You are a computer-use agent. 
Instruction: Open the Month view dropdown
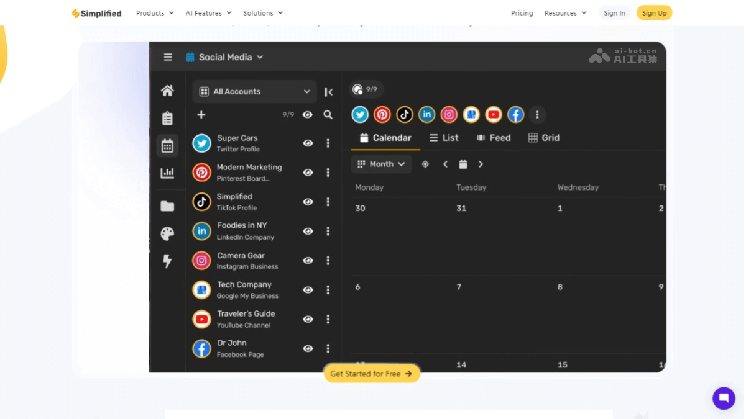tap(381, 164)
